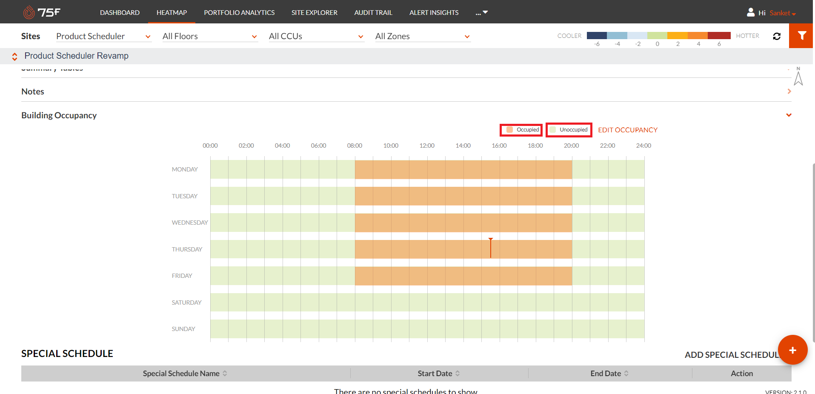
Task: Click the Friday occupied schedule bar
Action: point(463,276)
